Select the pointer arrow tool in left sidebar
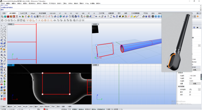Viewport: 202px width, 110px height. pos(1,25)
